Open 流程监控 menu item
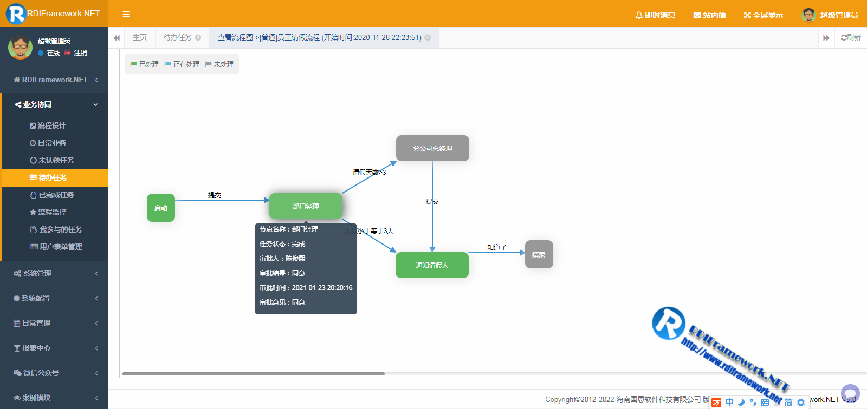867x409 pixels. [55, 212]
